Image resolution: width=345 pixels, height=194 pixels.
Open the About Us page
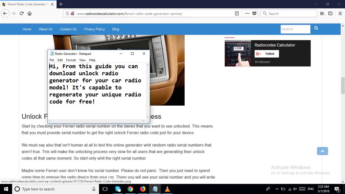46,29
